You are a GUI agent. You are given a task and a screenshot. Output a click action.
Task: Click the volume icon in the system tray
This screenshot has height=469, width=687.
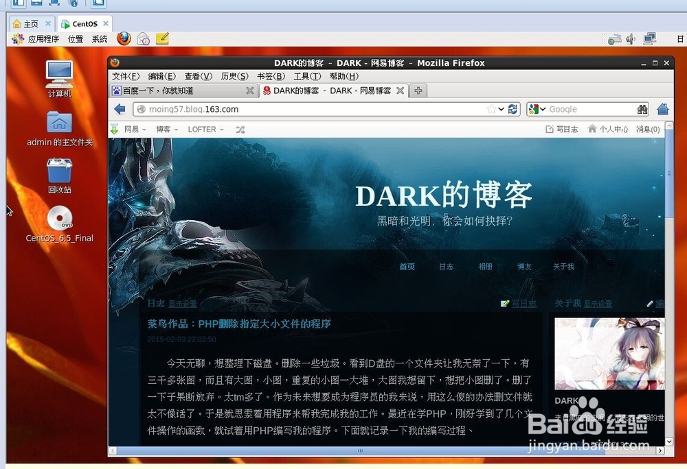tap(629, 39)
